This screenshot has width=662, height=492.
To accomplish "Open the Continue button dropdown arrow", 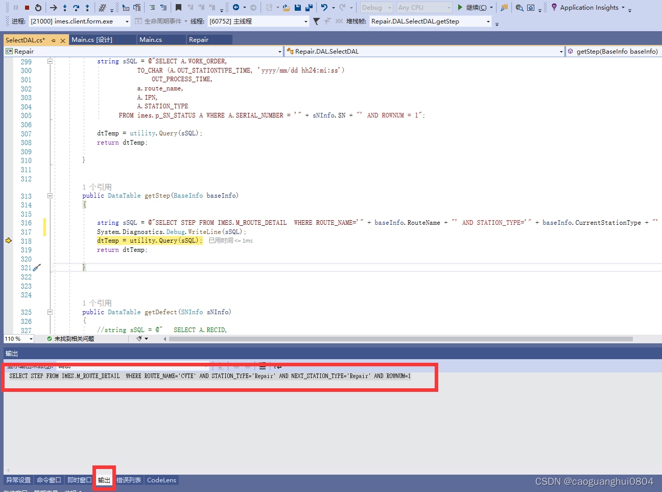I will [491, 8].
